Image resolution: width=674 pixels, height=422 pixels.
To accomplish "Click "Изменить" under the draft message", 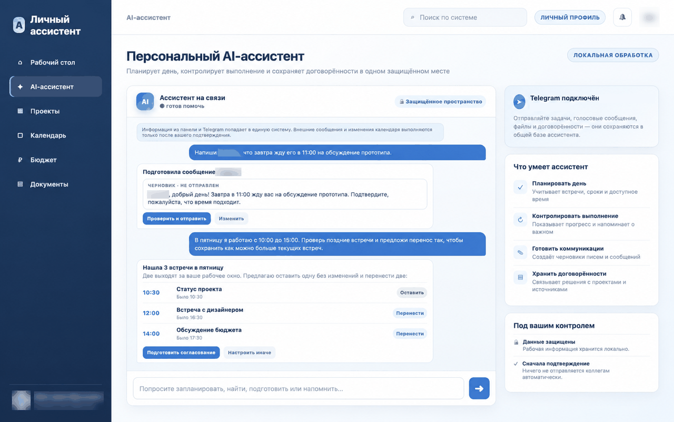I will pyautogui.click(x=231, y=219).
